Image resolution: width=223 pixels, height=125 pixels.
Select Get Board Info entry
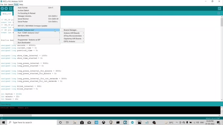[37, 36]
